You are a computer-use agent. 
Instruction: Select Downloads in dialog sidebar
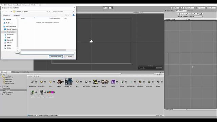point(9,35)
